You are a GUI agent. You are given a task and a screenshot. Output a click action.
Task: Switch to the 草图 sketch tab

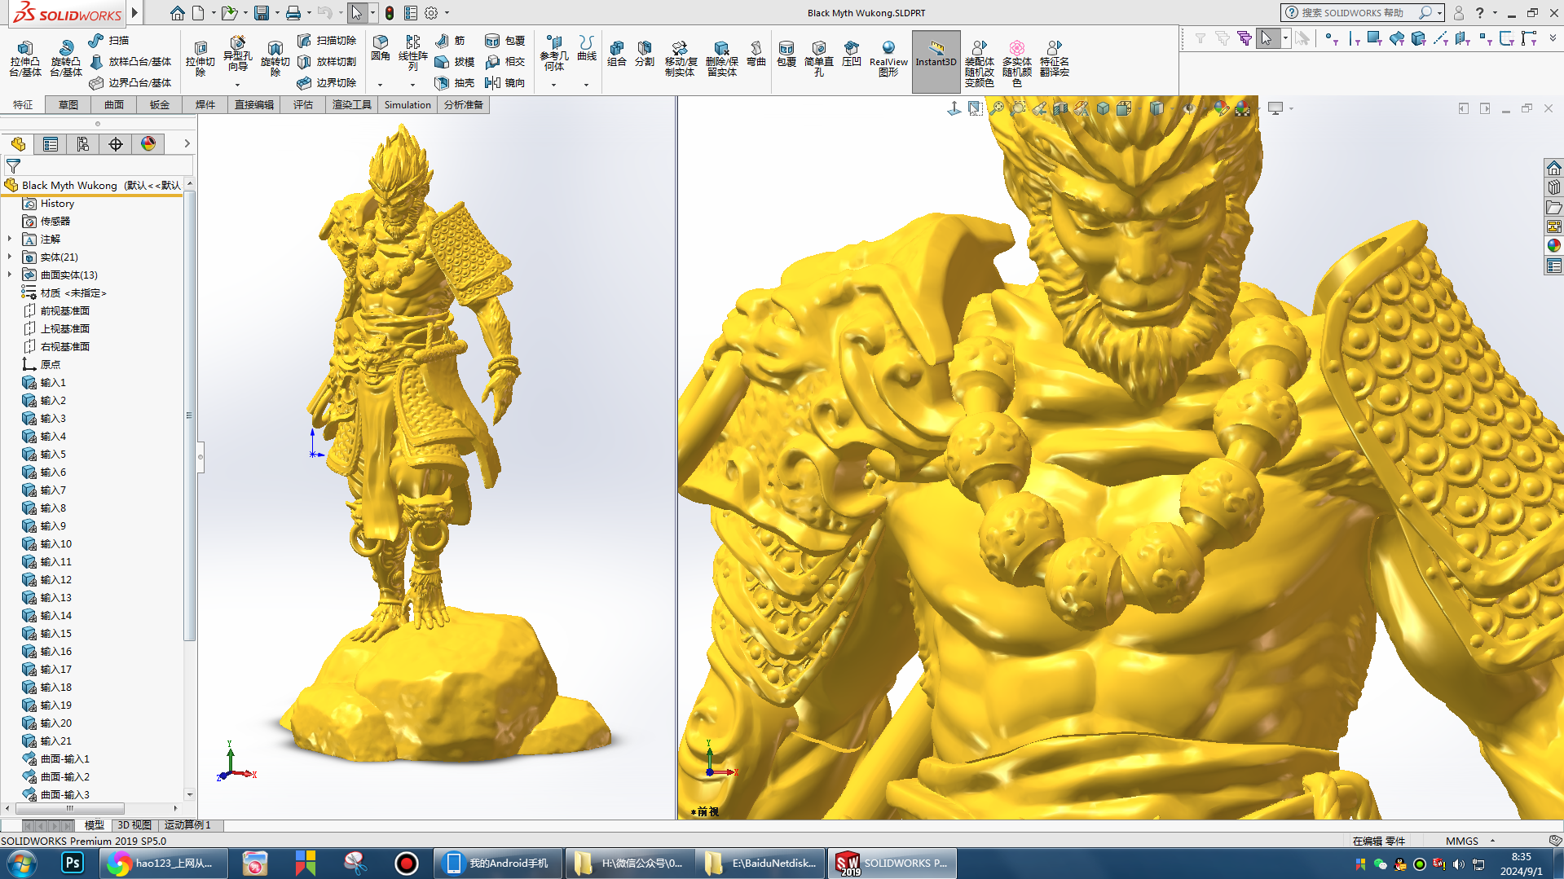68,105
